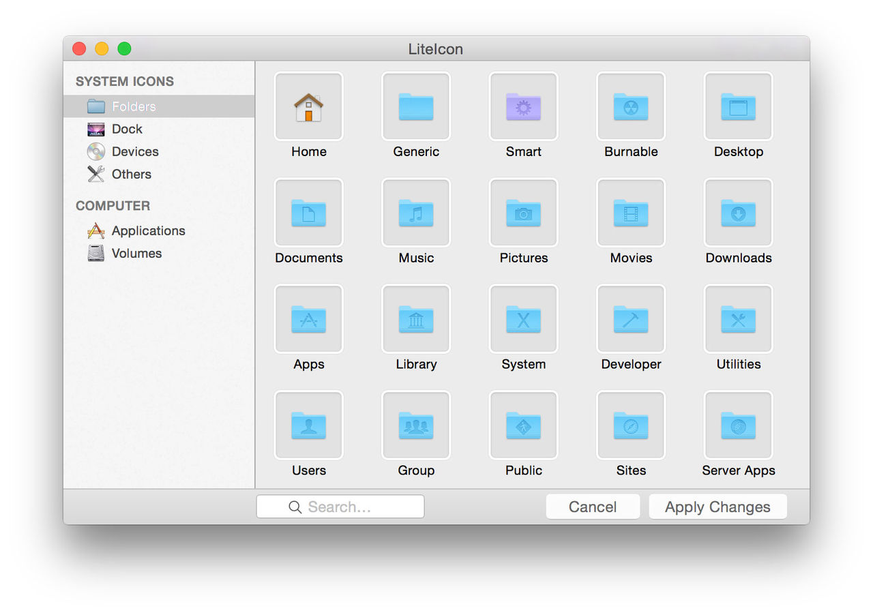Select the Home folder icon well
This screenshot has width=873, height=615.
(309, 106)
